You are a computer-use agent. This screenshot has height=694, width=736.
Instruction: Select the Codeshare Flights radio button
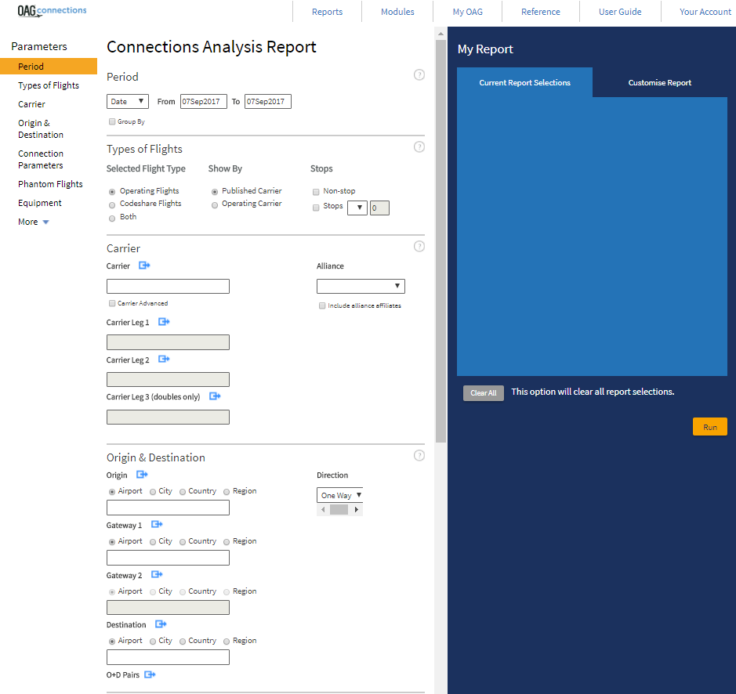click(x=112, y=205)
